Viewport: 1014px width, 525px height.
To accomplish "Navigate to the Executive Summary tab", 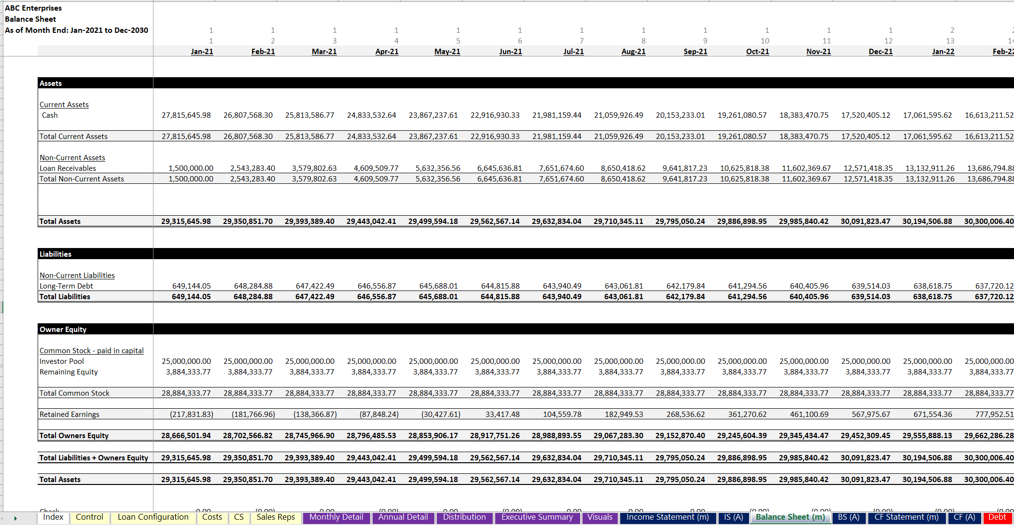I will 536,517.
